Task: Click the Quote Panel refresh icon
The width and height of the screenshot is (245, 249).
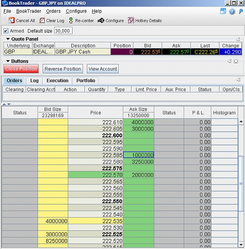Action: pyautogui.click(x=238, y=39)
